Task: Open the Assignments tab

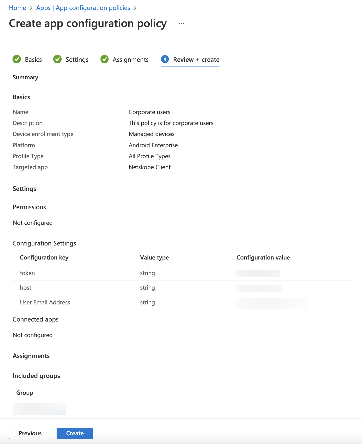Action: tap(131, 59)
